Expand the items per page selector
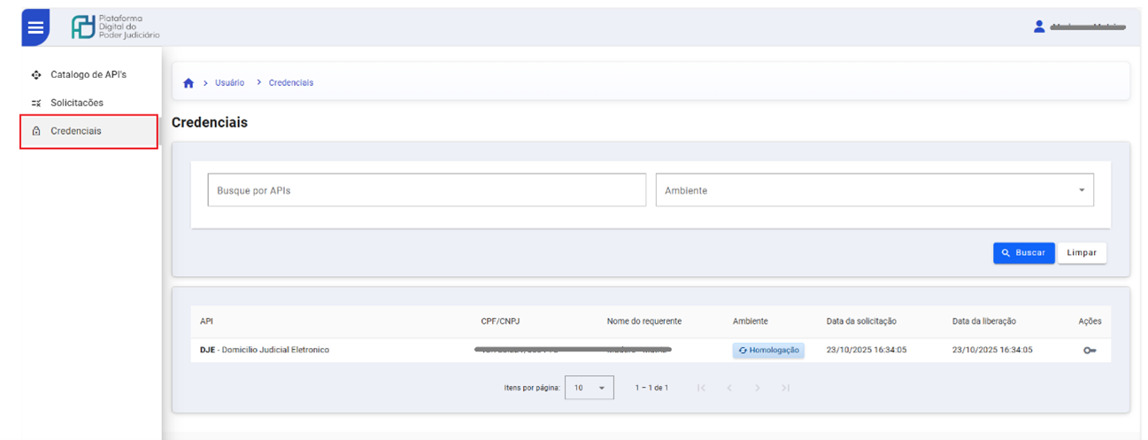1148x440 pixels. [589, 388]
